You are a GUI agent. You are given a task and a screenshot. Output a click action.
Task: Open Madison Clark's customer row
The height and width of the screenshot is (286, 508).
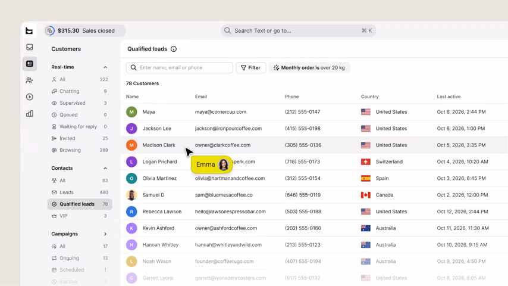(x=314, y=145)
